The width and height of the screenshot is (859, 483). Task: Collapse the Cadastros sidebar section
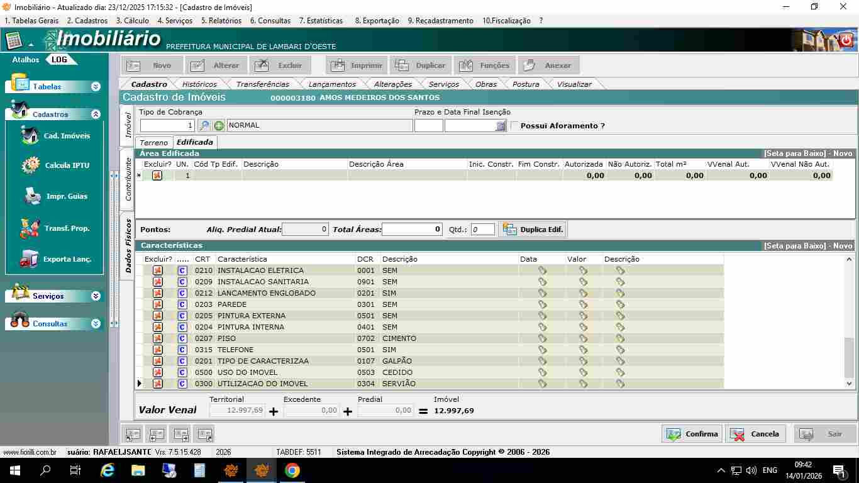[x=96, y=114]
